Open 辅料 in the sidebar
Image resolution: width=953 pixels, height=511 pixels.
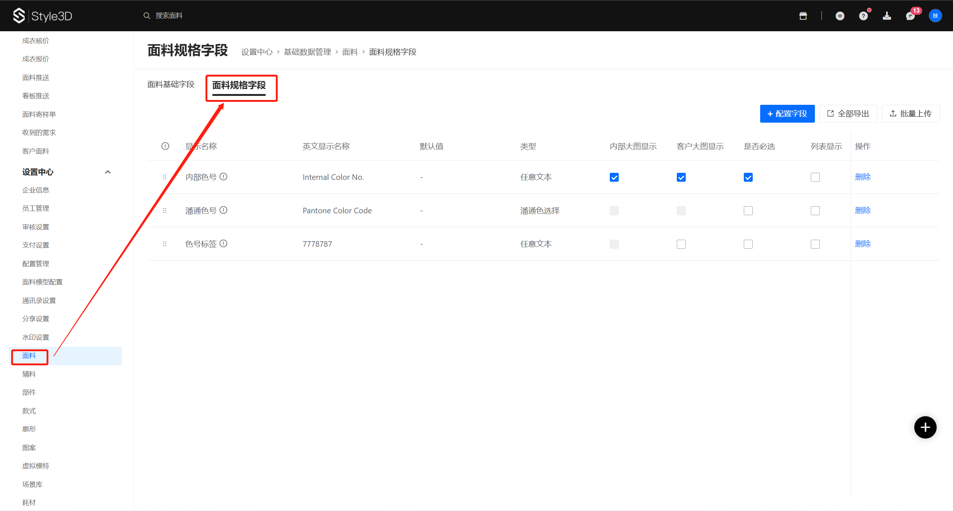coord(29,374)
